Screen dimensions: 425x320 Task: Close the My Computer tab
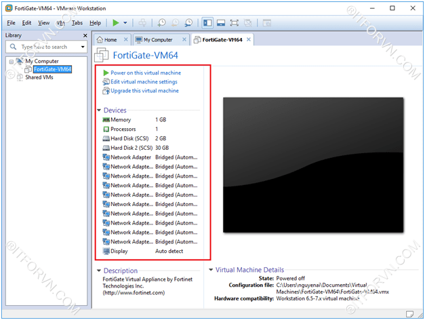click(184, 39)
